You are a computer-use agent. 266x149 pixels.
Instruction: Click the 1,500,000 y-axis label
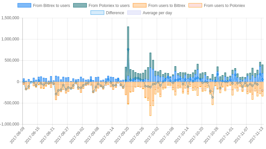[x=10, y=18]
